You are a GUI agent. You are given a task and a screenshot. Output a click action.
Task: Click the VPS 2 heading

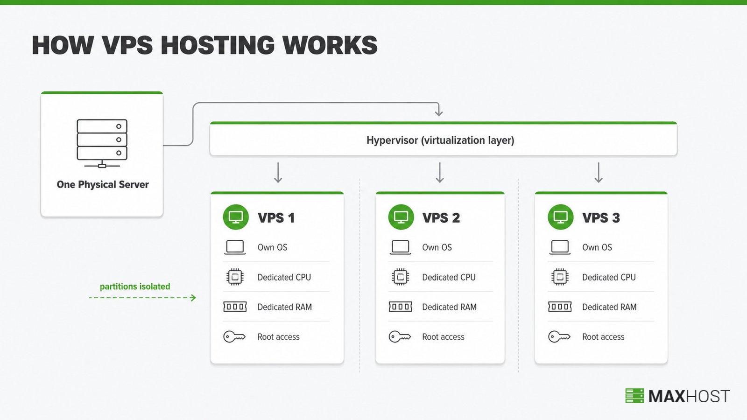(x=441, y=217)
